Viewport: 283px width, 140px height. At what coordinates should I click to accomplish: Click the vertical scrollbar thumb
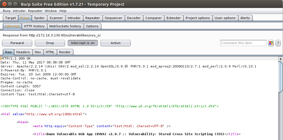(x=281, y=77)
